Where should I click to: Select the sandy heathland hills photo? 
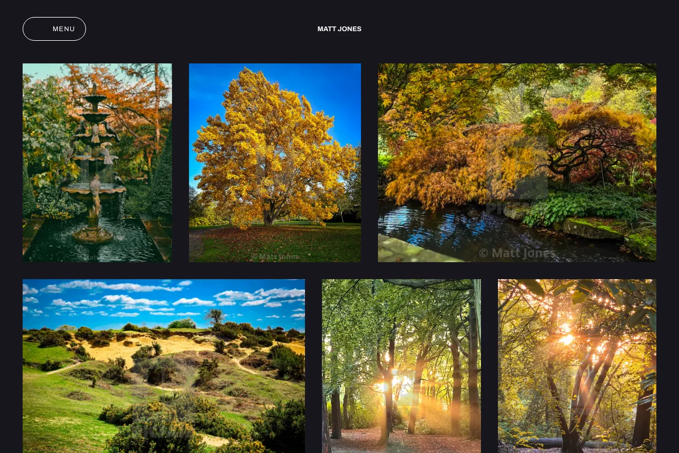coord(164,366)
